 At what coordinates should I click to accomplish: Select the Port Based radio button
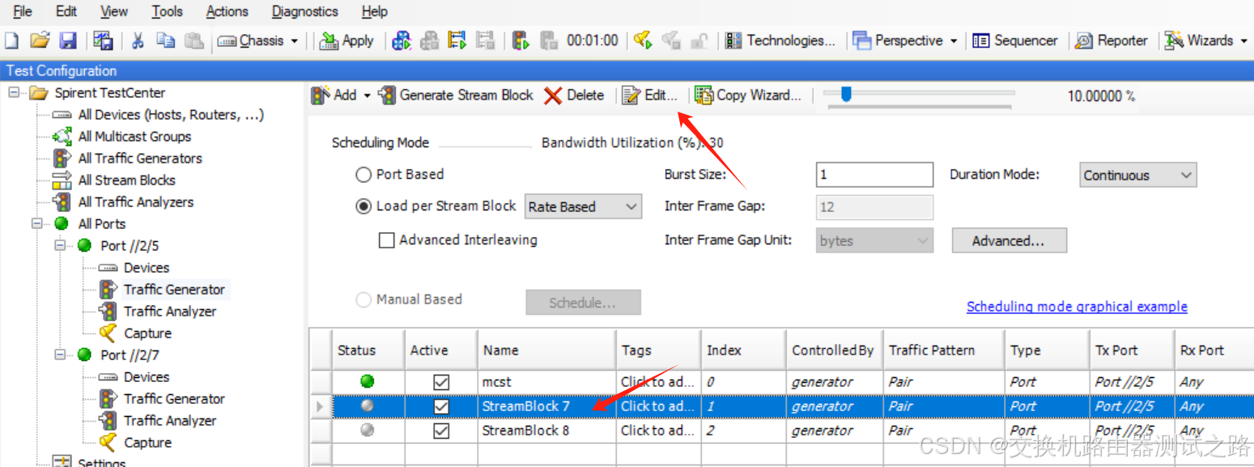coord(363,175)
